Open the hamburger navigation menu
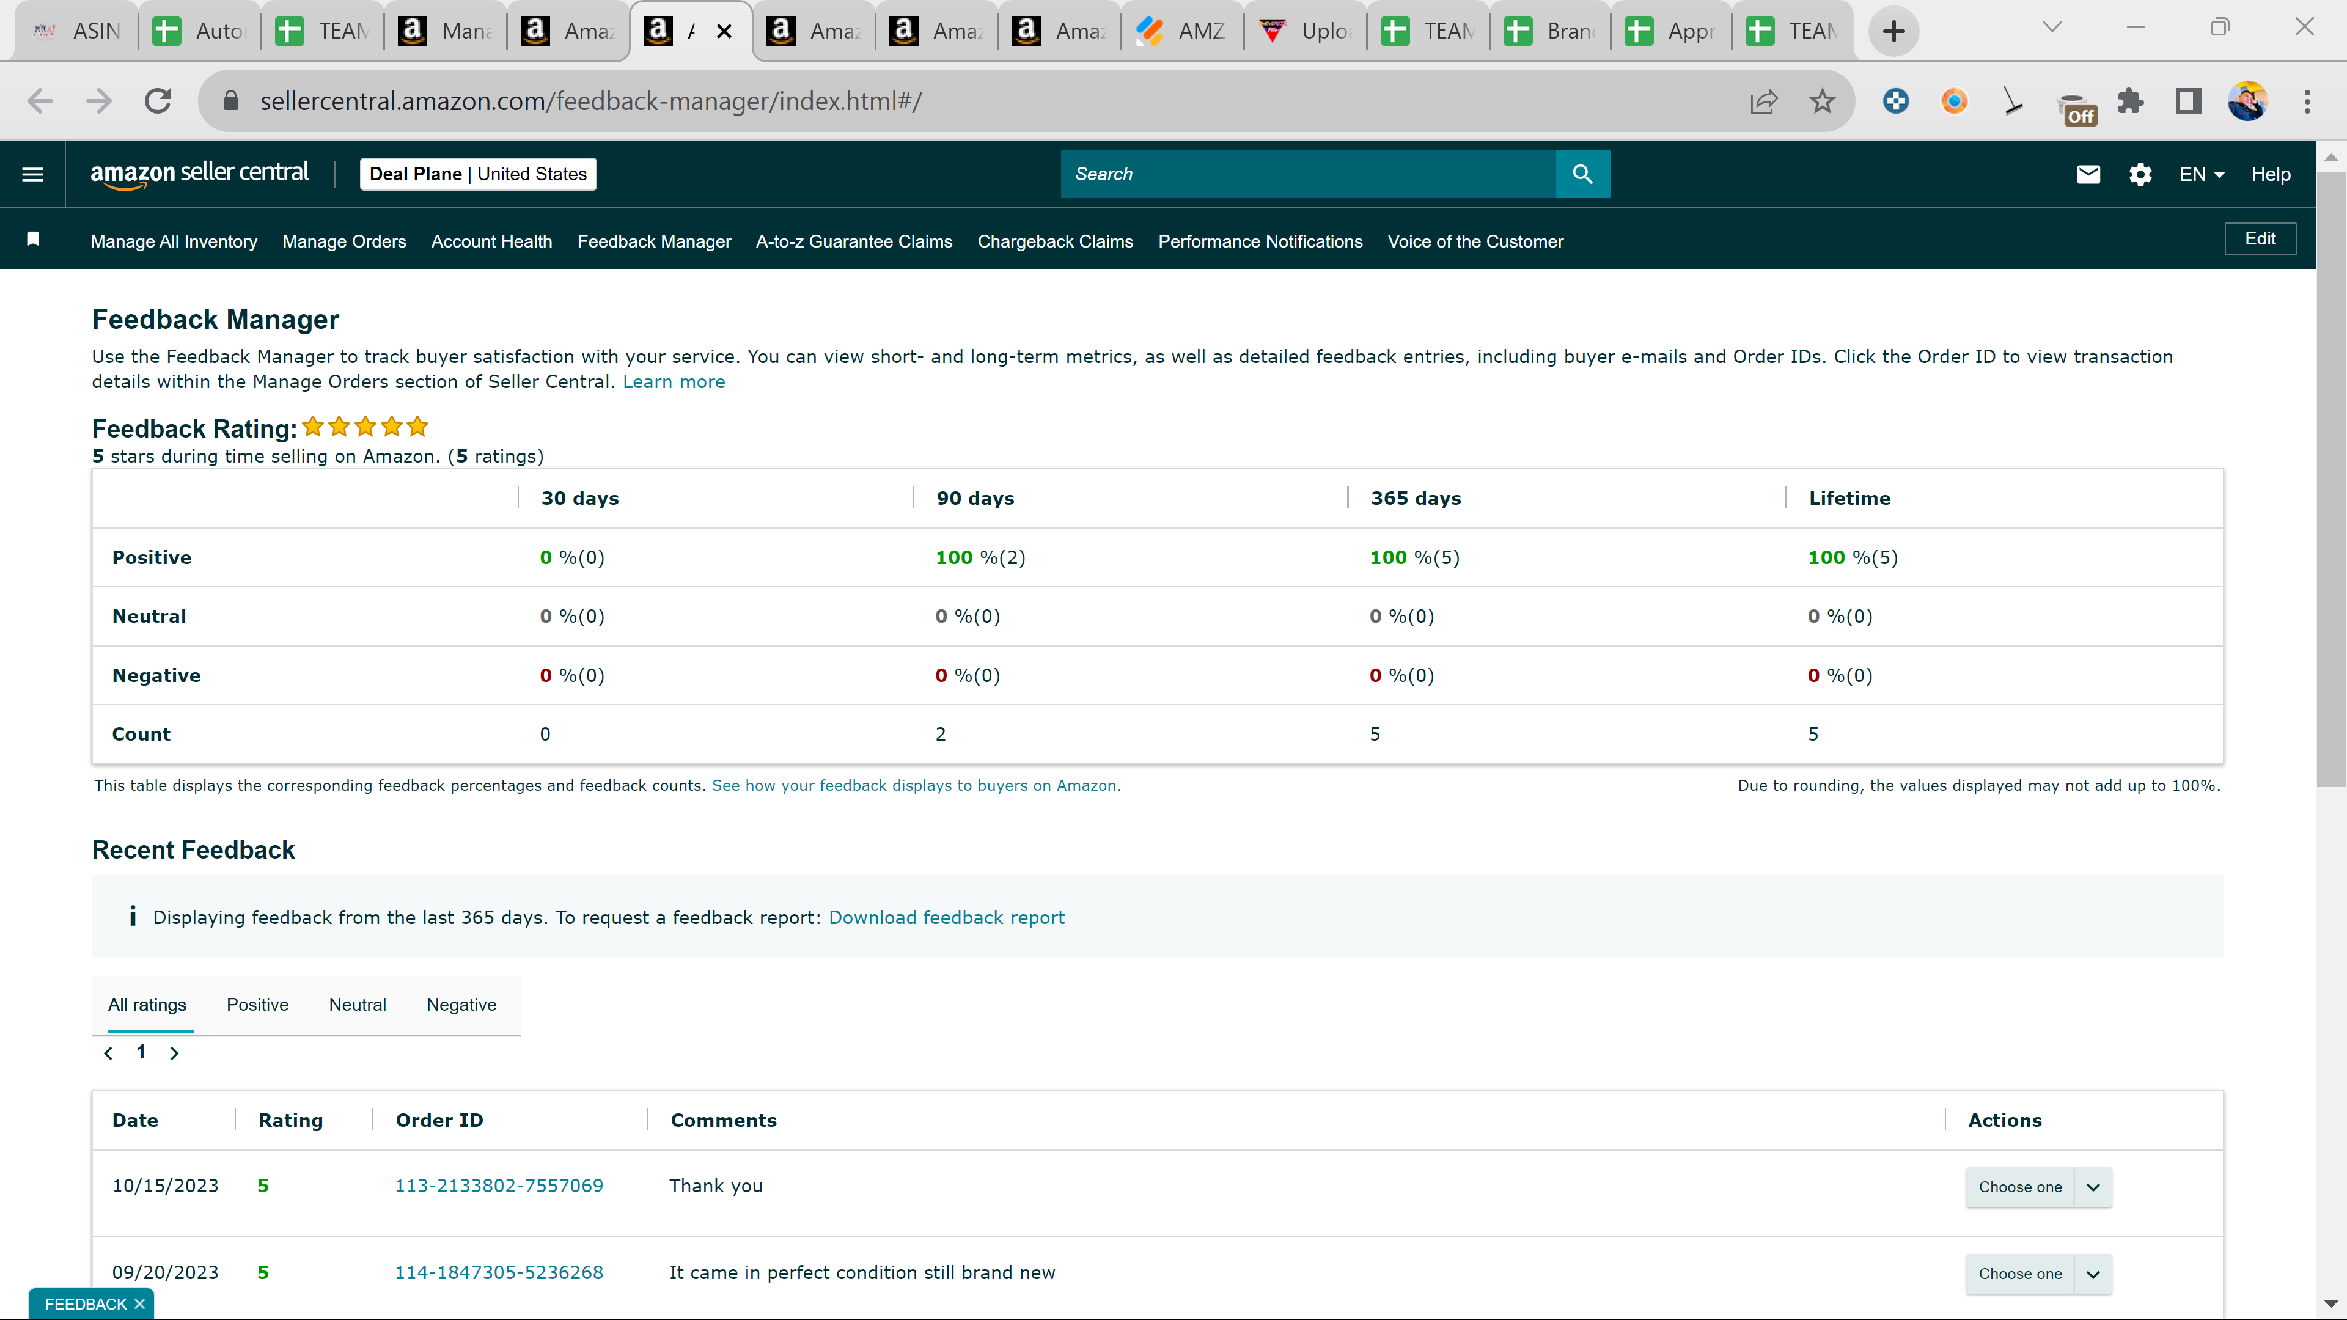The image size is (2347, 1320). click(x=33, y=174)
